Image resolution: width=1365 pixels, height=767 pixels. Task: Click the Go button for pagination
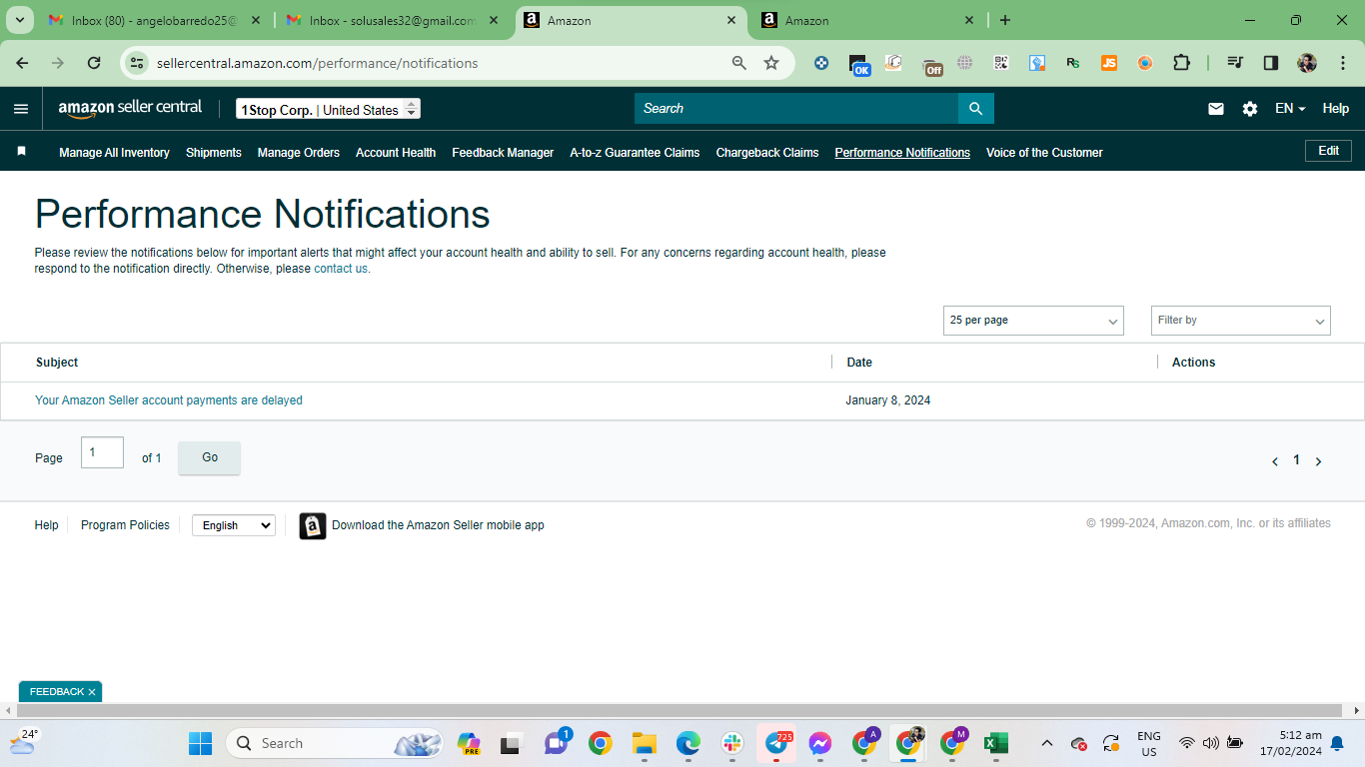(210, 457)
